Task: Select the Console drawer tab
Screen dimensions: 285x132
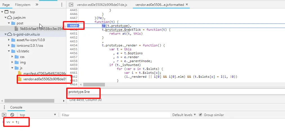Action: [x=16, y=107]
